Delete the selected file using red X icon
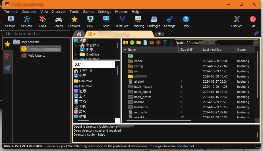 pyautogui.click(x=158, y=42)
